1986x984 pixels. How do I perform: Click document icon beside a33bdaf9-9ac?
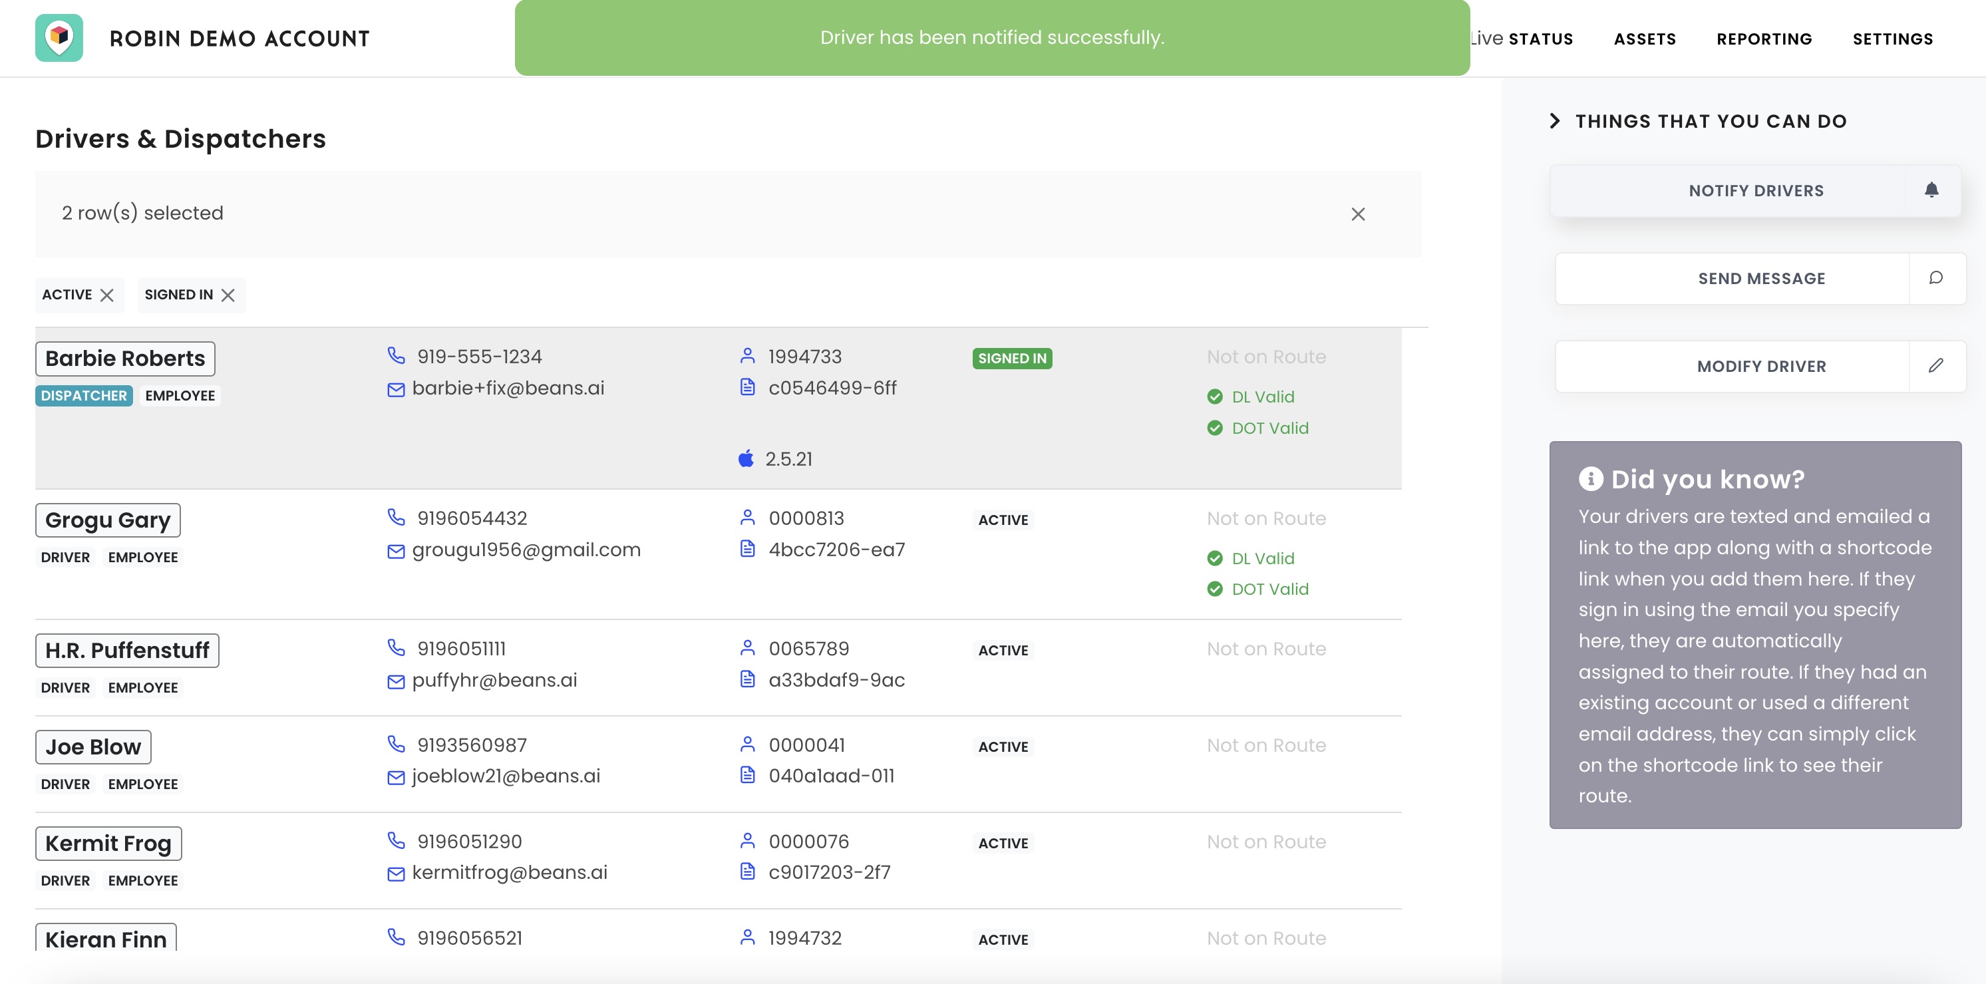pos(747,679)
